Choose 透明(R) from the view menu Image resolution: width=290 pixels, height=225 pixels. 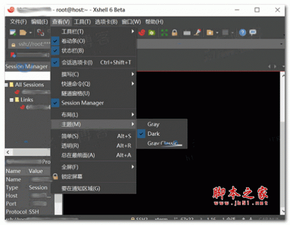pyautogui.click(x=93, y=145)
